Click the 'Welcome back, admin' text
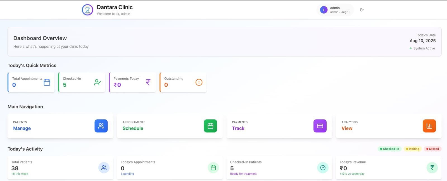The height and width of the screenshot is (181, 447). 113,14
